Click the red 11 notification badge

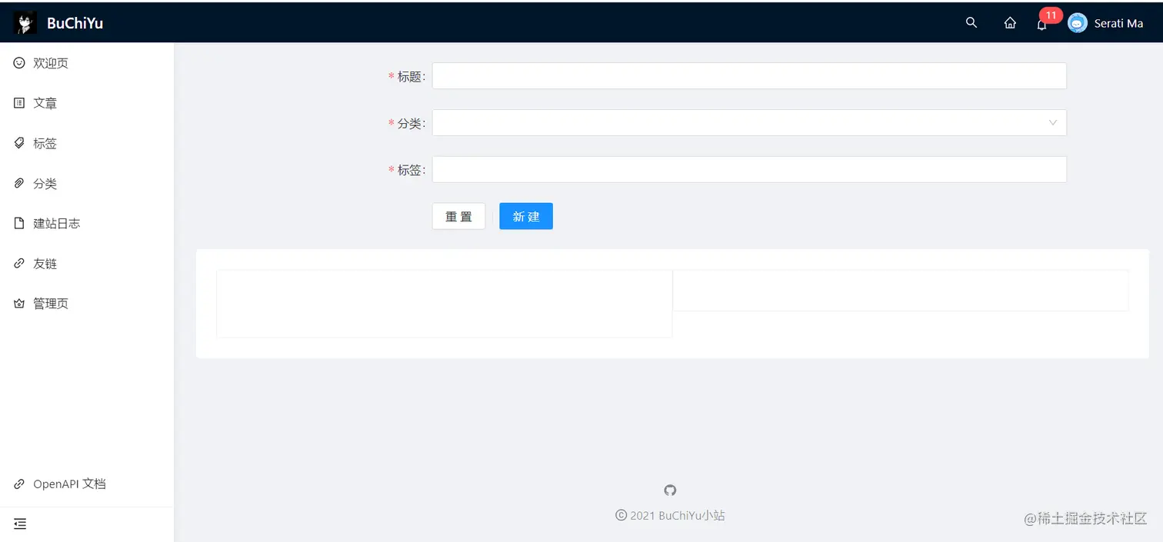pyautogui.click(x=1051, y=15)
